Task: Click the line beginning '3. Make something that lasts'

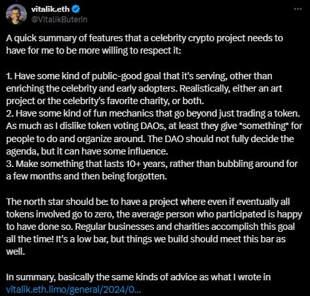Action: pos(152,164)
